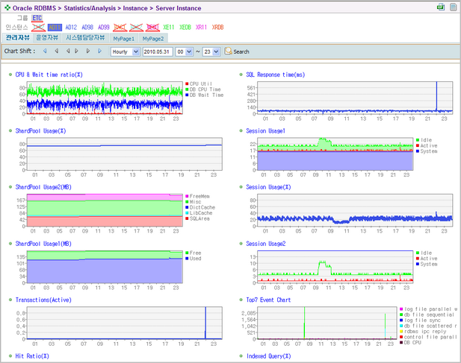
Task: Click the blue DB Wait Time legend swatch
Action: (187, 95)
